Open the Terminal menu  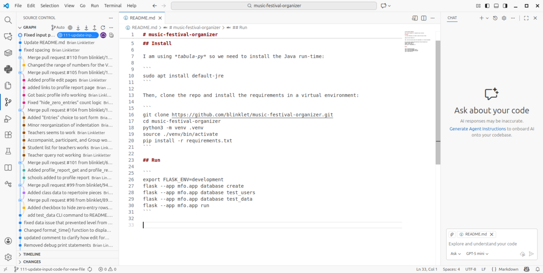[113, 6]
